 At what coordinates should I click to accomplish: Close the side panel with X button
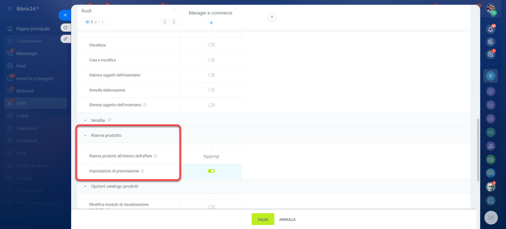(65, 15)
